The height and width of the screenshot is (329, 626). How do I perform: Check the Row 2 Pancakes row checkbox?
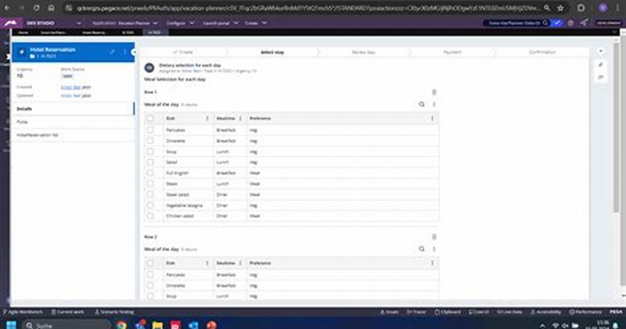click(150, 275)
